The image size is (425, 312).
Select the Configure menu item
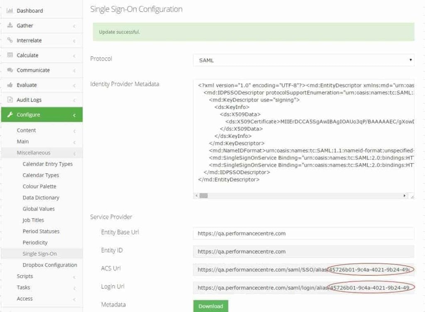42,115
